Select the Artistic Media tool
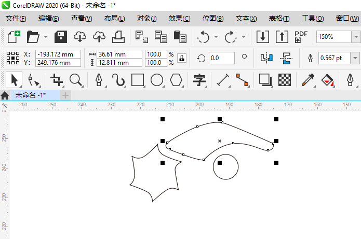 (x=118, y=80)
